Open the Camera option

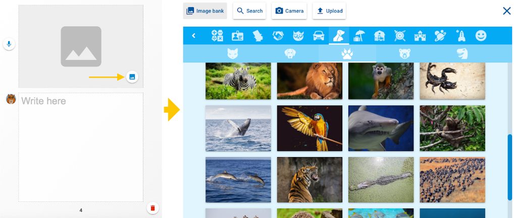(x=289, y=11)
